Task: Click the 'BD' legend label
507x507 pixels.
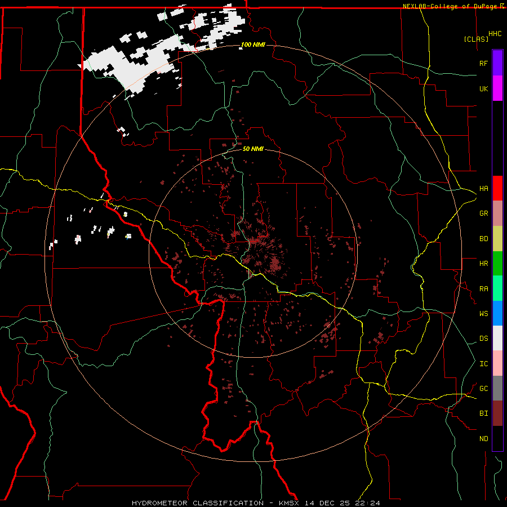Action: 483,239
